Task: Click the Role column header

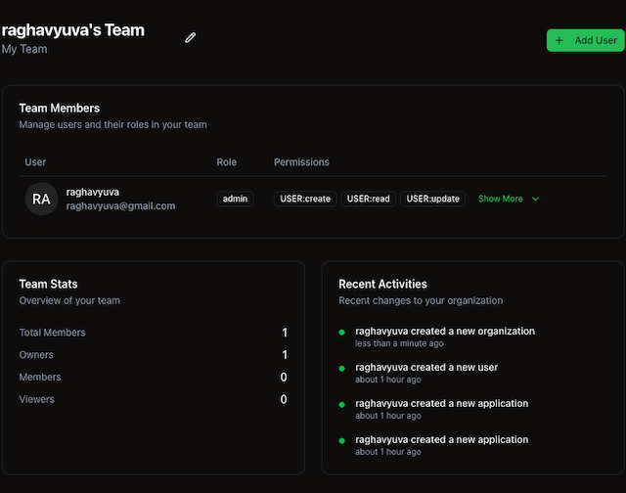Action: click(x=226, y=162)
